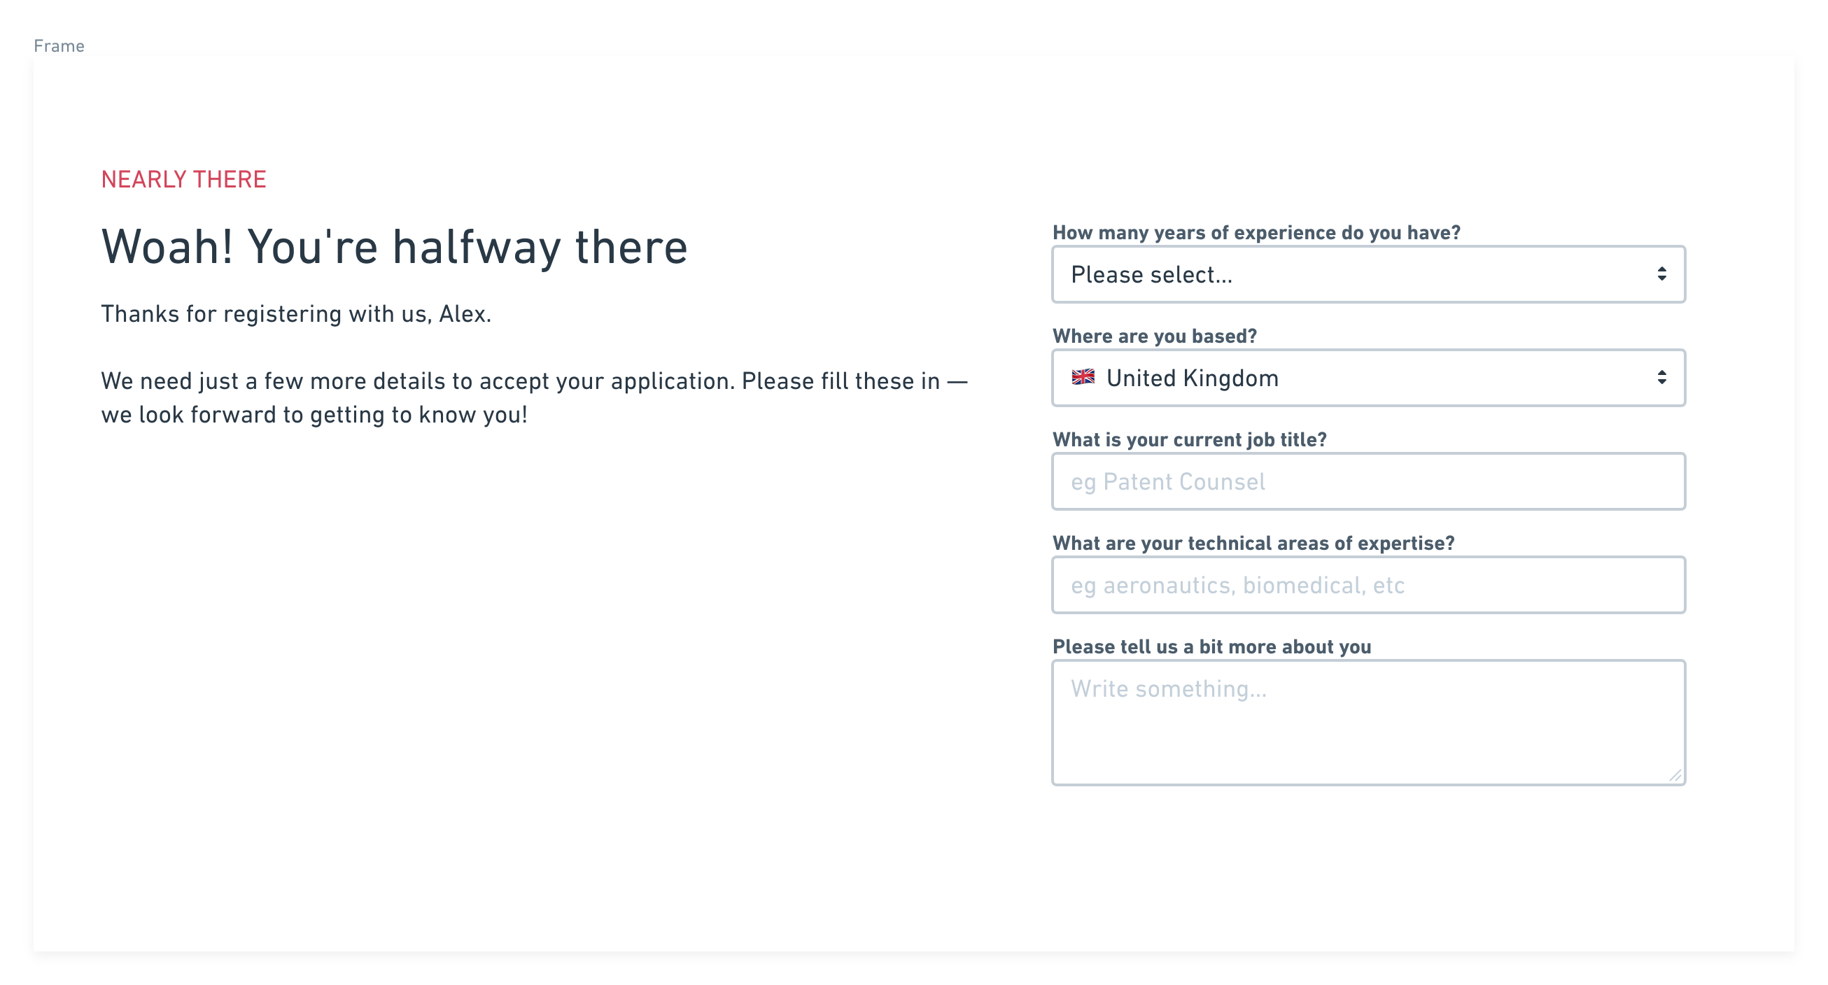Click the NEARLY THERE heading
1828x985 pixels.
pyautogui.click(x=184, y=179)
